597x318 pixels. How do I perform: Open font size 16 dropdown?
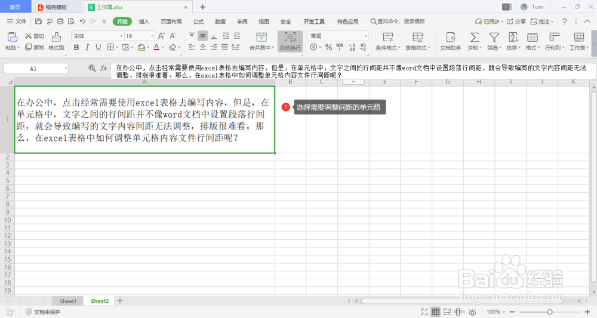click(x=152, y=36)
